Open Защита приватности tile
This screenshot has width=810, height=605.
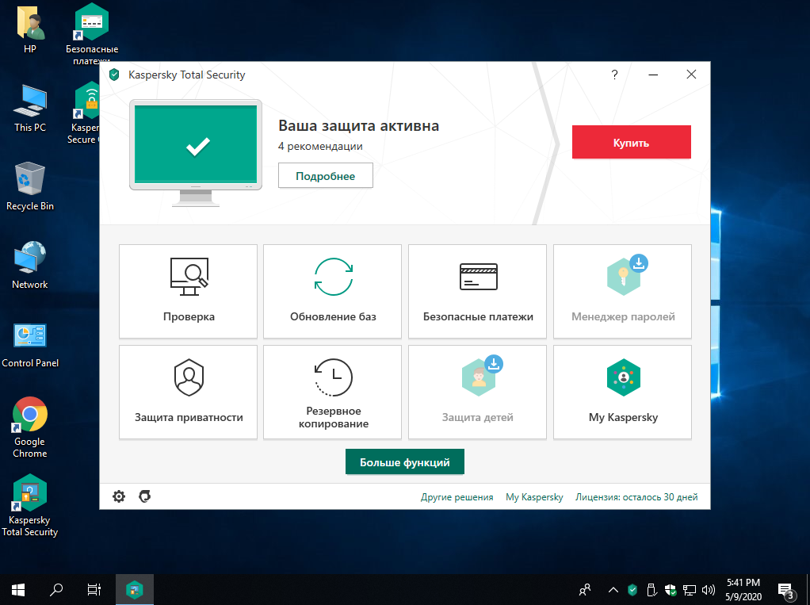click(x=188, y=392)
